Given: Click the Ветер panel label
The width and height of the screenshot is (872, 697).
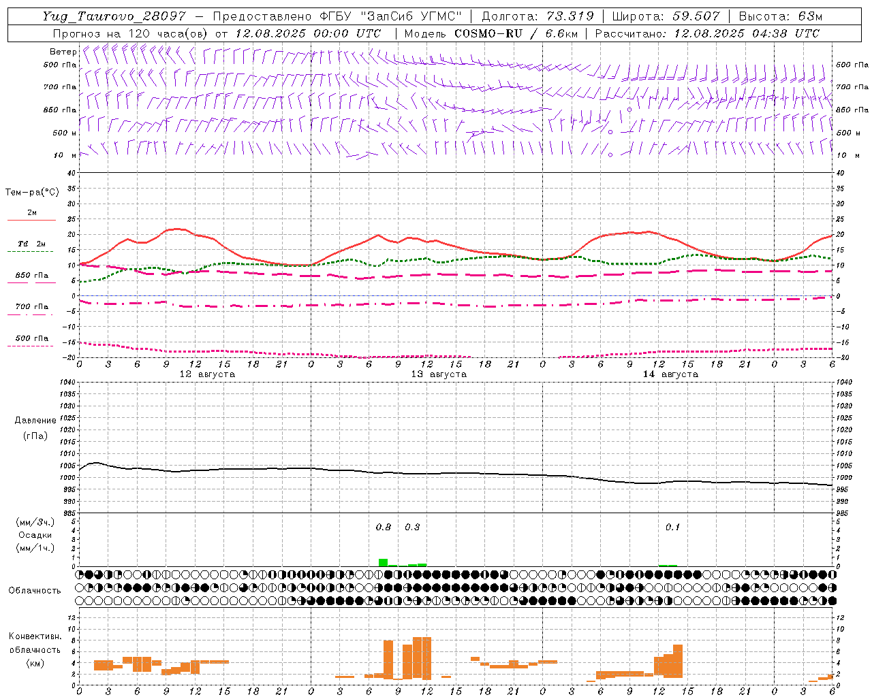Looking at the screenshot, I should 63,52.
